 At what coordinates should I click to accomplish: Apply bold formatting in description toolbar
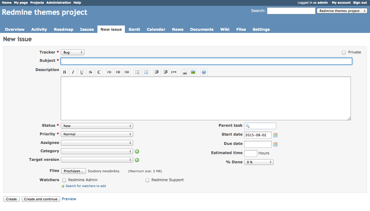(x=64, y=72)
